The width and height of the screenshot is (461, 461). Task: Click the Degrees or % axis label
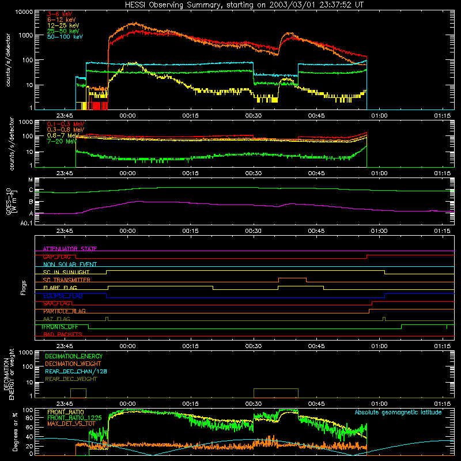15,432
